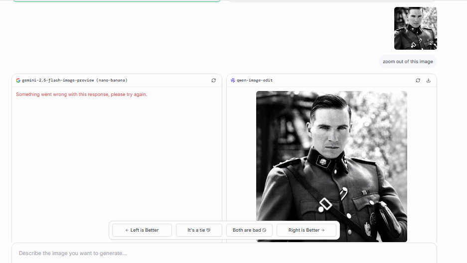Focus the image description prompt field
467x263 pixels.
click(224, 253)
